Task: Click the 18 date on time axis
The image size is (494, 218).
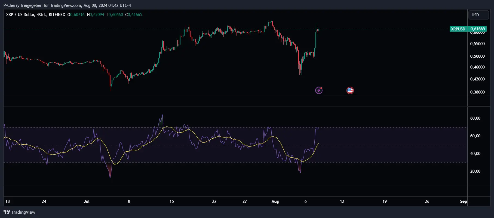Action: tap(8, 201)
